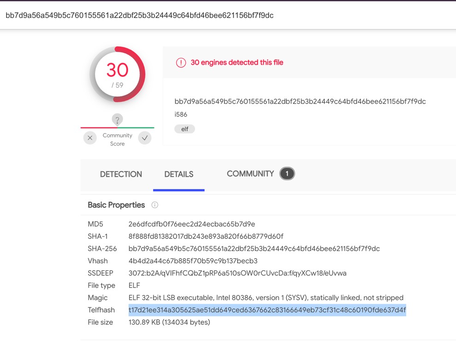The image size is (456, 342).
Task: Open the DETECTION tab
Action: click(x=121, y=174)
